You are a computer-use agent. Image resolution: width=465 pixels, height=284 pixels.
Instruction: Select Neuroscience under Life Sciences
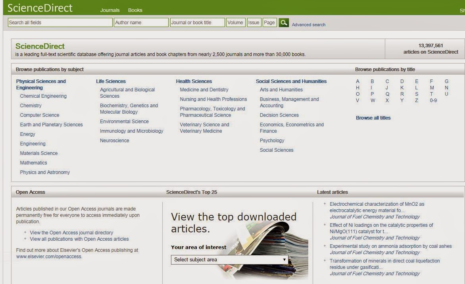114,140
